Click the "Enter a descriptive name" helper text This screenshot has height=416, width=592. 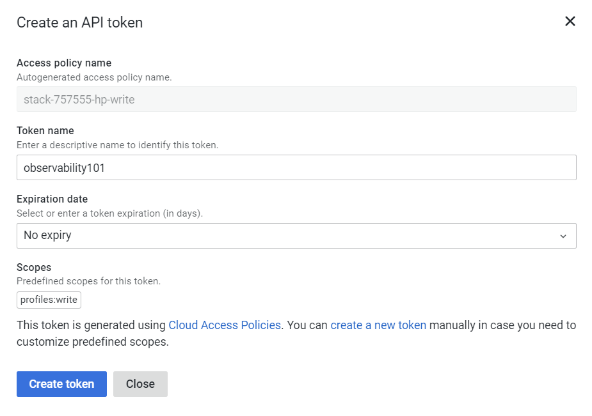(x=117, y=145)
